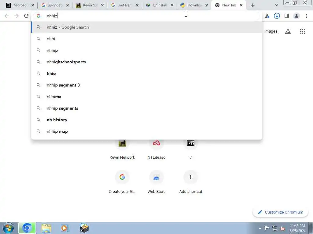The height and width of the screenshot is (234, 313).
Task: Select the 'nh history' suggestion
Action: (147, 120)
